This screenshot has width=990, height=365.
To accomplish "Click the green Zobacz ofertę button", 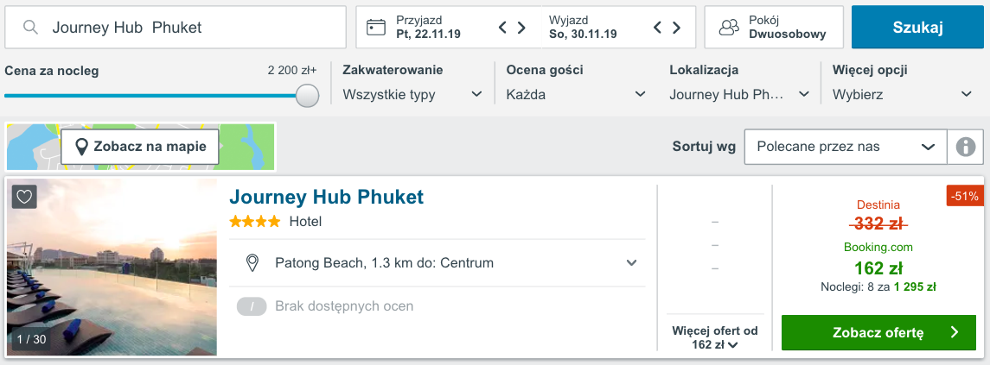I will (x=878, y=333).
